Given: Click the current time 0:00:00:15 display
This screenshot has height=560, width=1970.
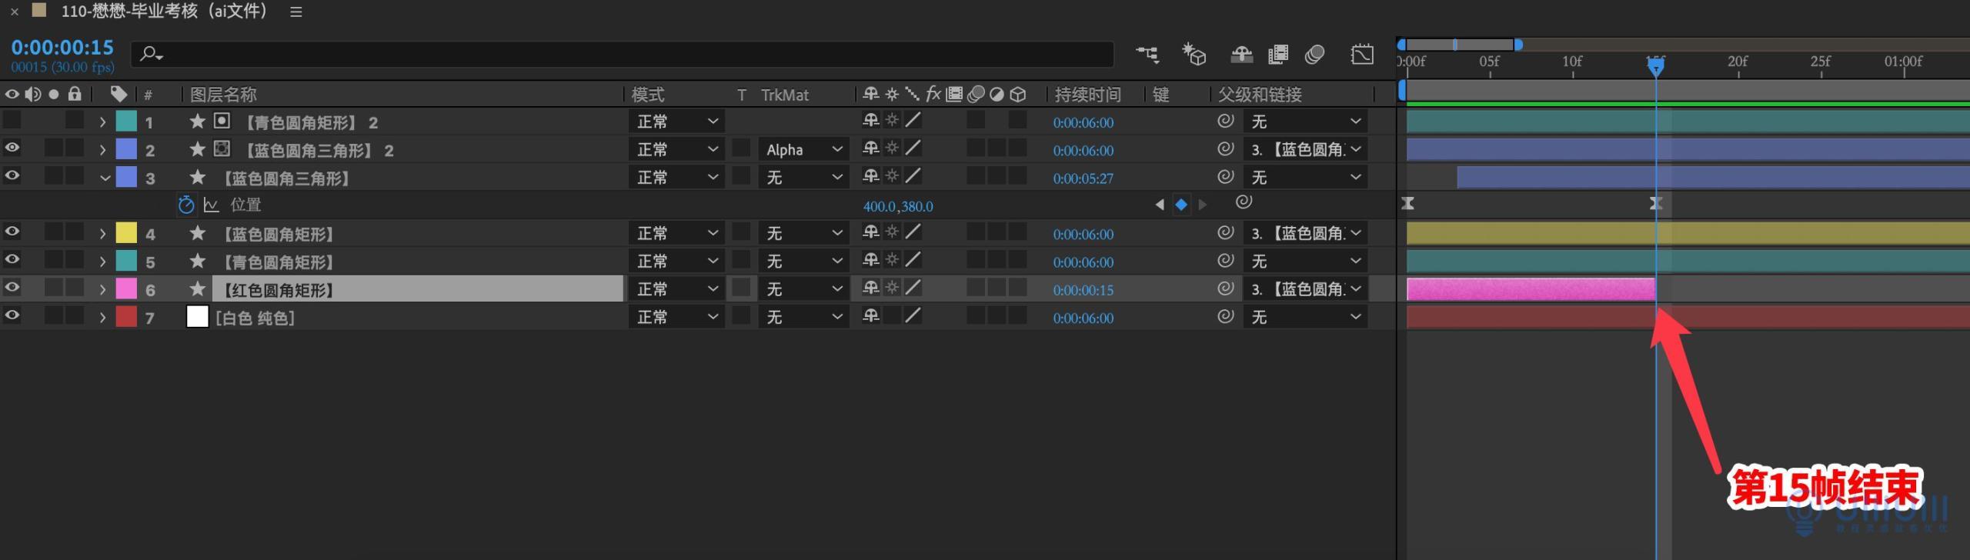Looking at the screenshot, I should [x=62, y=47].
